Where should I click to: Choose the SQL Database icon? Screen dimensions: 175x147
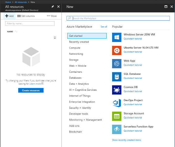click(x=117, y=77)
